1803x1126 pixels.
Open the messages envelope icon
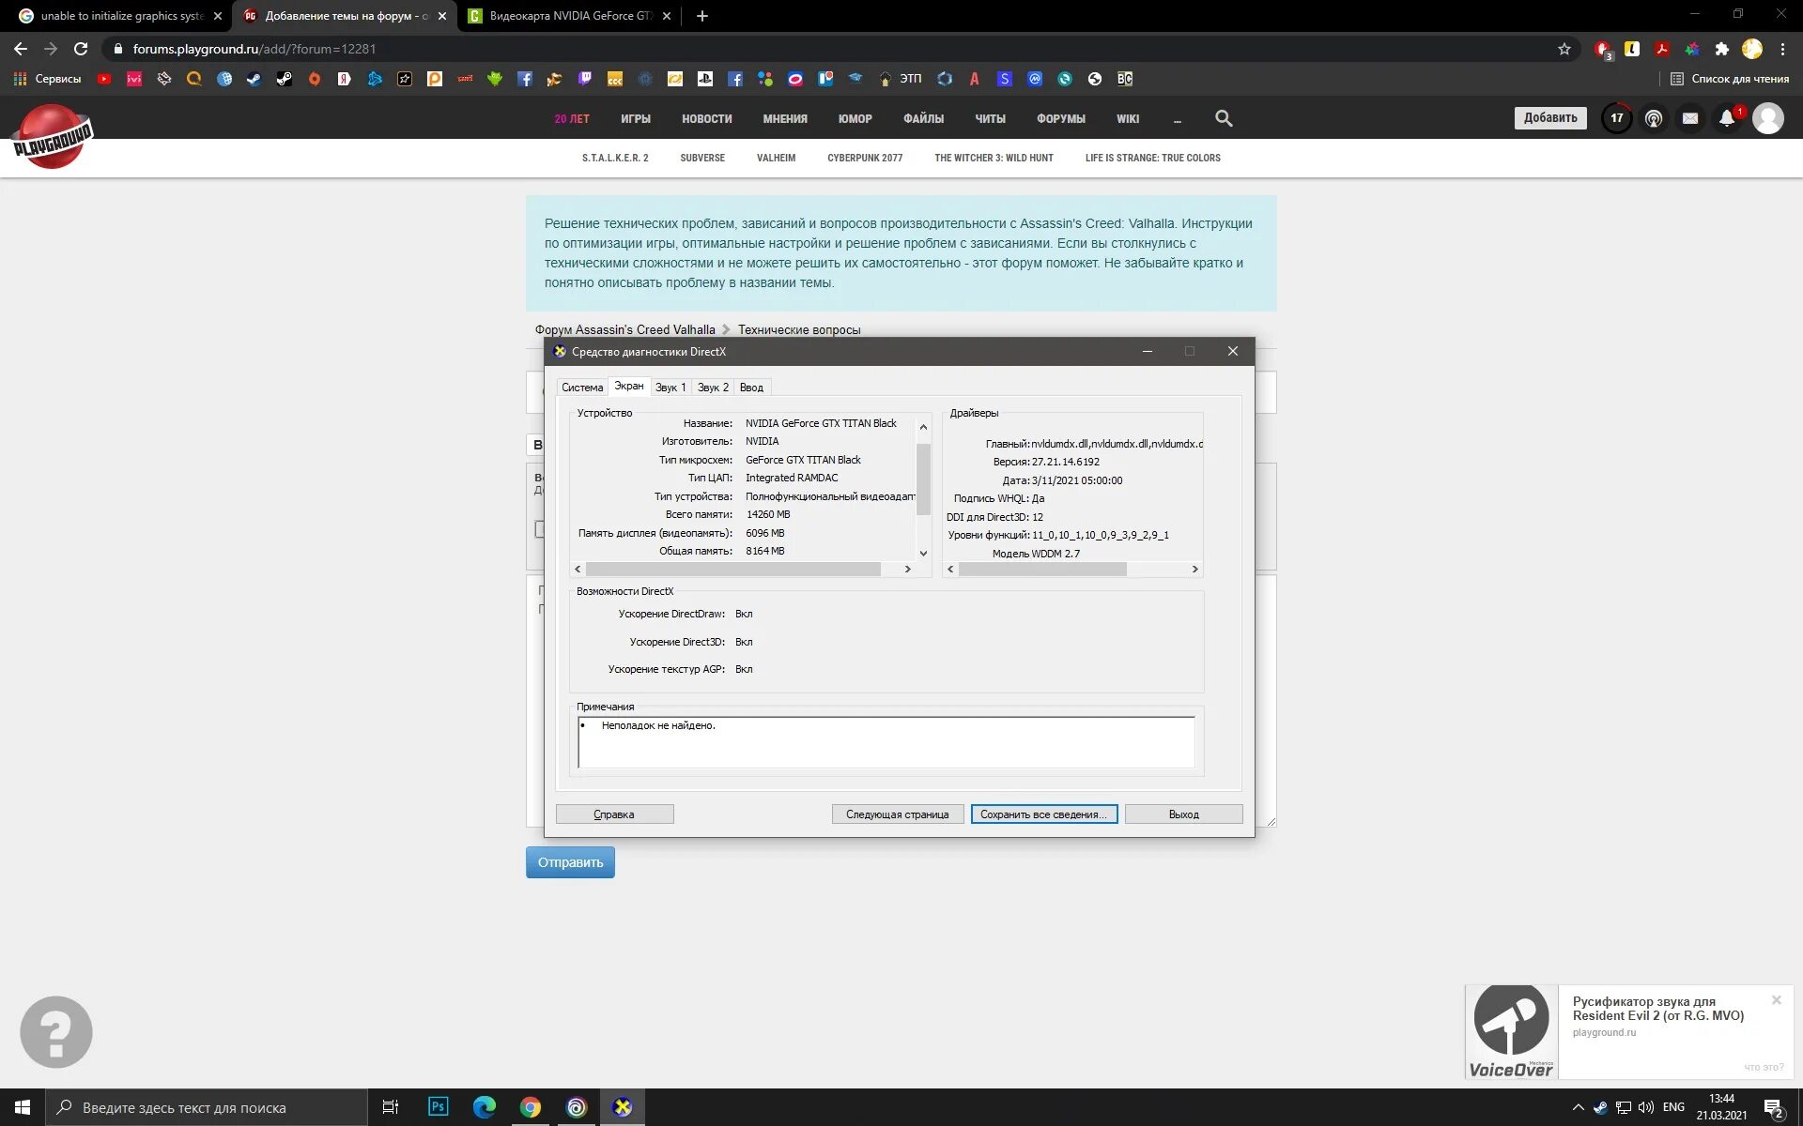(1690, 118)
